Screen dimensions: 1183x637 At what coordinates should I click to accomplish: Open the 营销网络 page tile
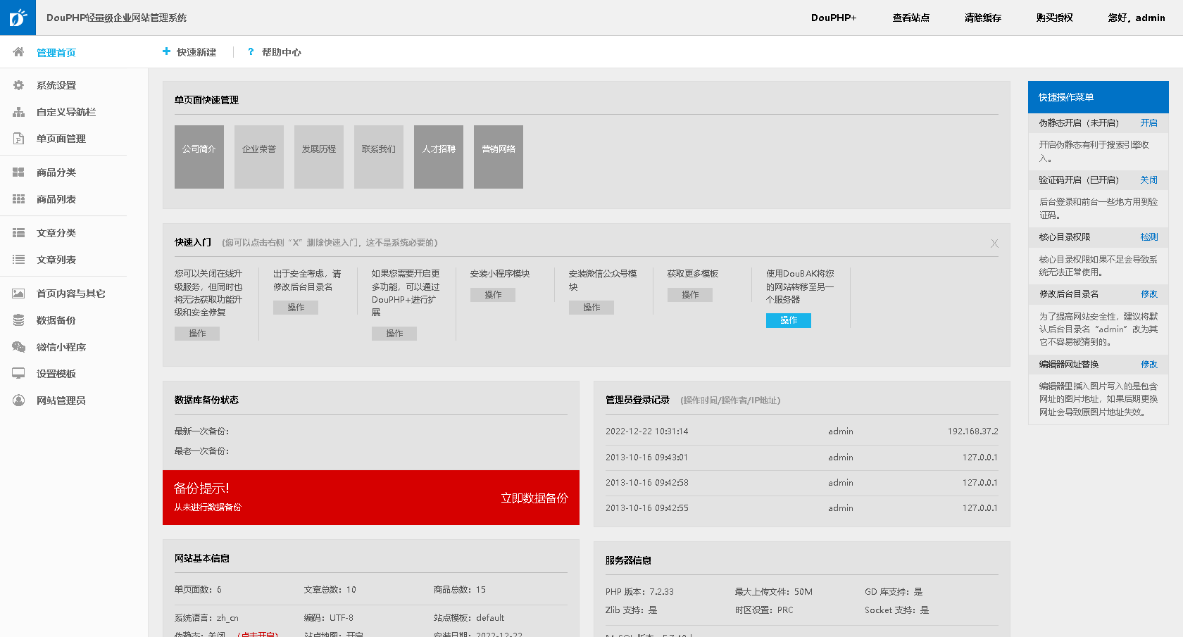[499, 157]
